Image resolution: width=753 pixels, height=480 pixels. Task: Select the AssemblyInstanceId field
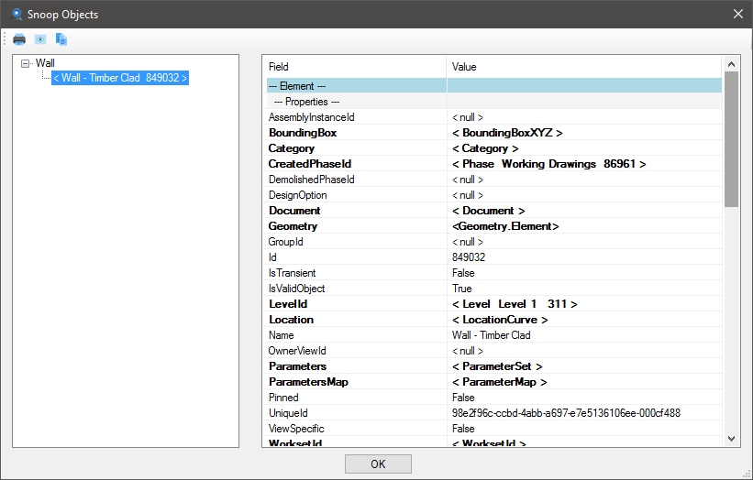coord(311,117)
